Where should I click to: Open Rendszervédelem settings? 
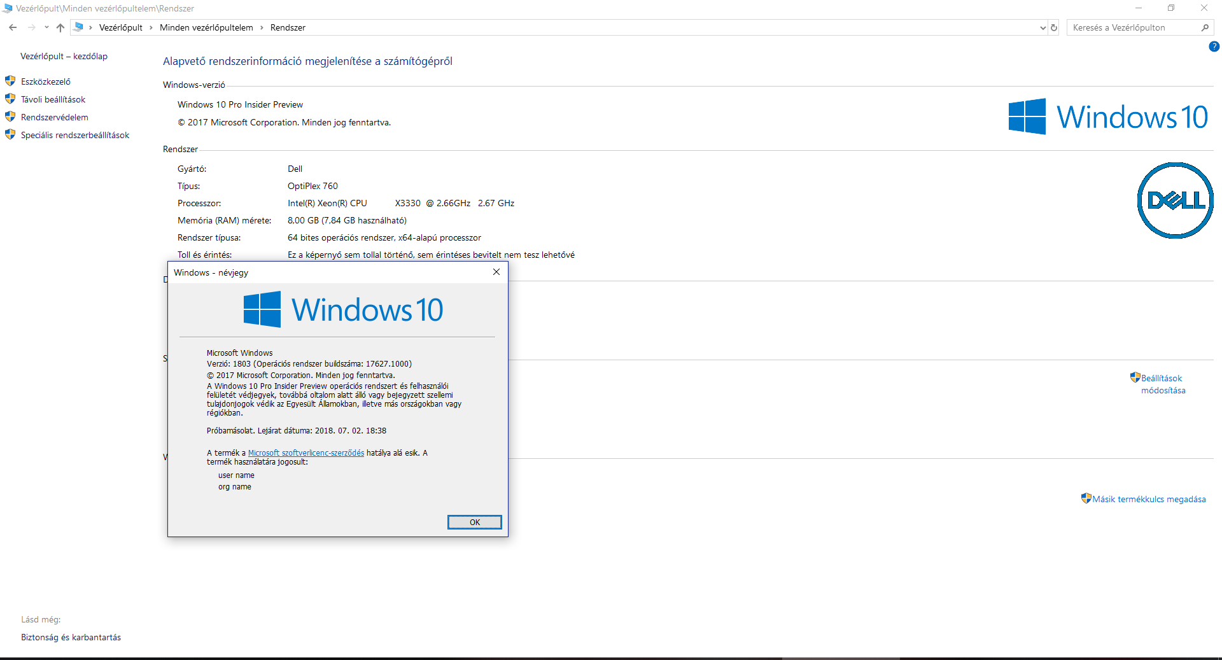55,117
